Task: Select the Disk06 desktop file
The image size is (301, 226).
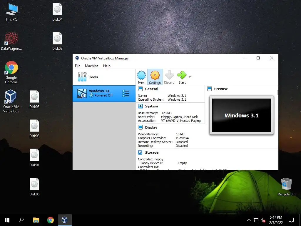Action: coord(34,187)
